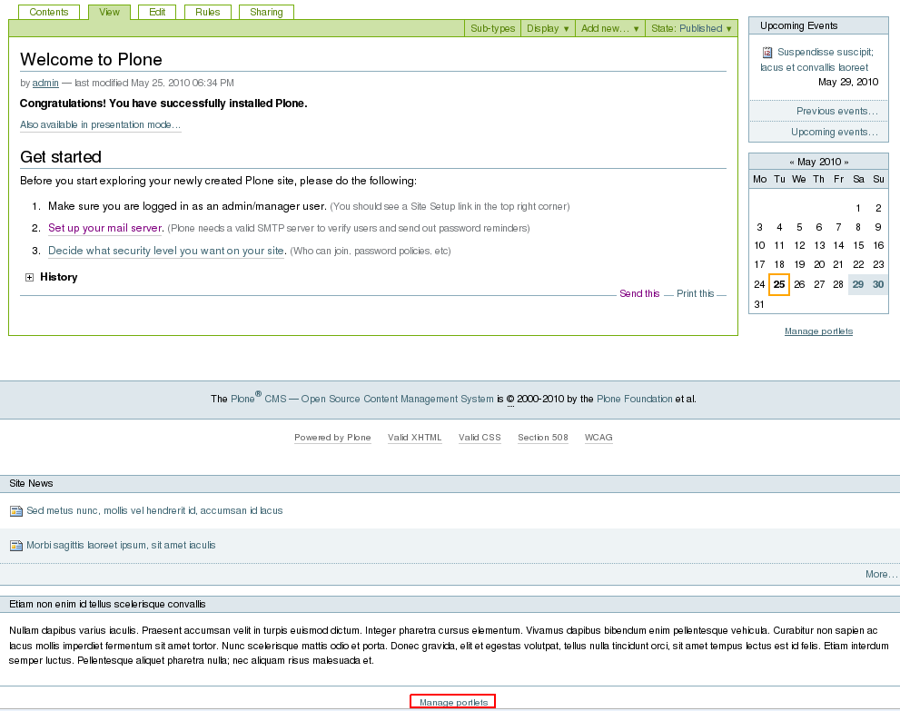
Task: Open Morbi sagittis laoreet ipsum news item
Action: point(121,545)
